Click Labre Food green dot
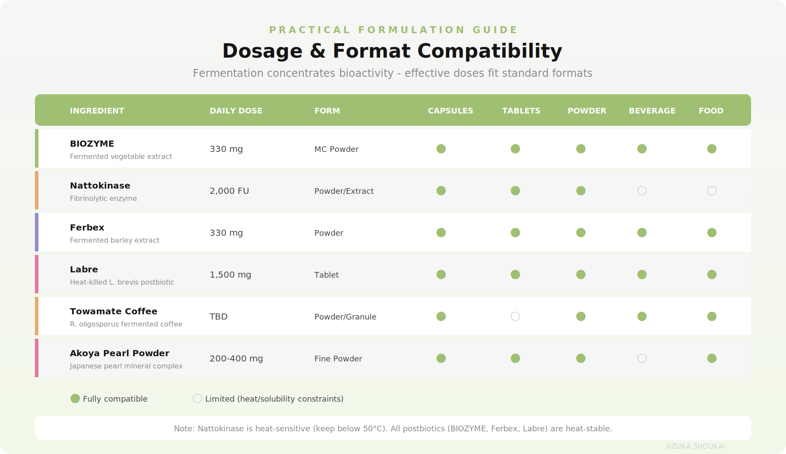 (x=712, y=275)
